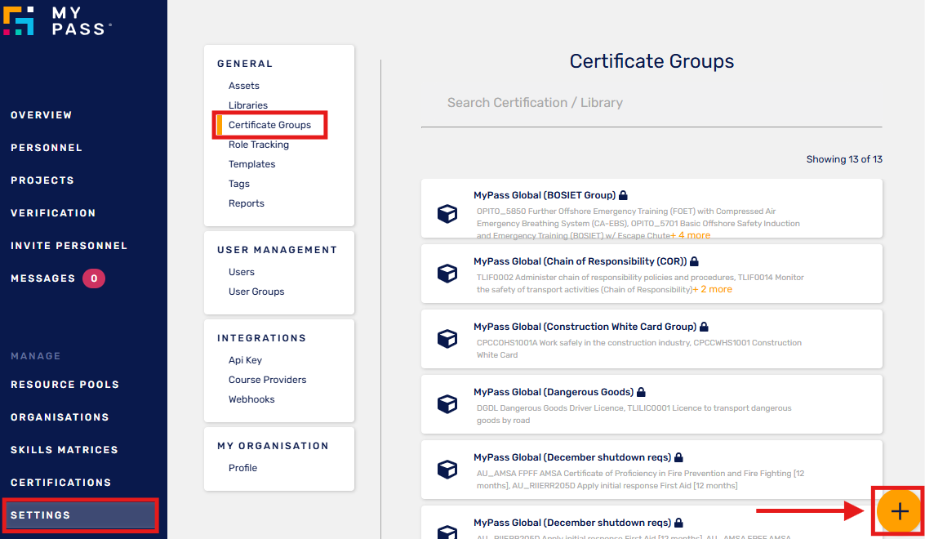Click the box icon of BOSIET Group
The height and width of the screenshot is (539, 925).
coord(447,213)
